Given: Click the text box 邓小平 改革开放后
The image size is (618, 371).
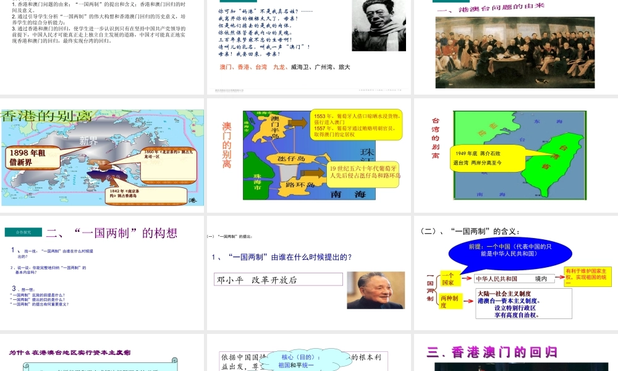Looking at the screenshot, I should click(278, 279).
